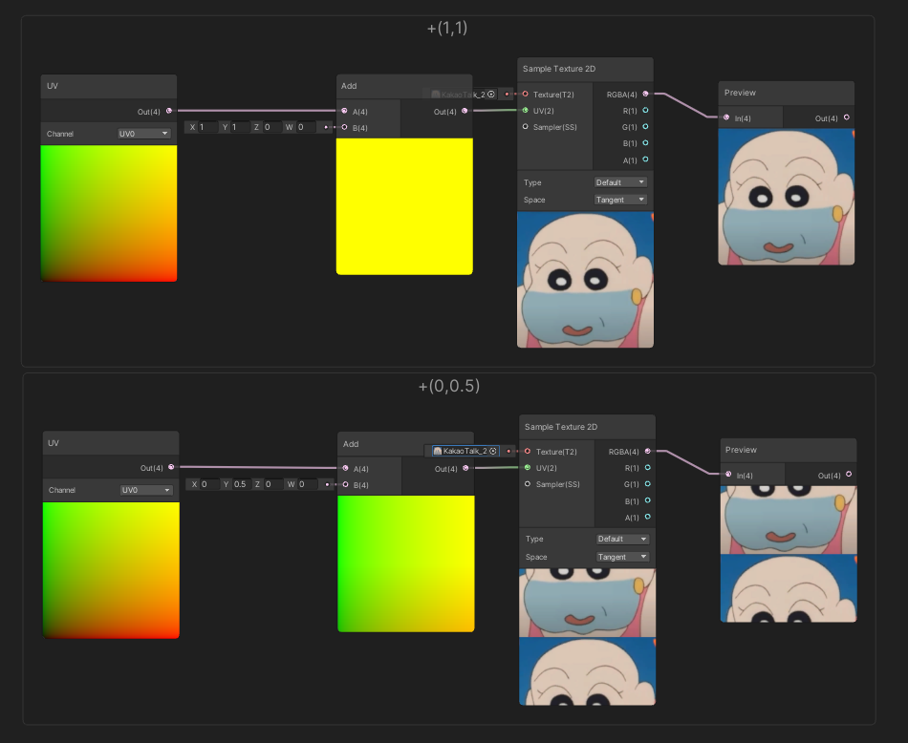The width and height of the screenshot is (908, 743).
Task: Click the Y field showing 0.5
Action: (241, 484)
